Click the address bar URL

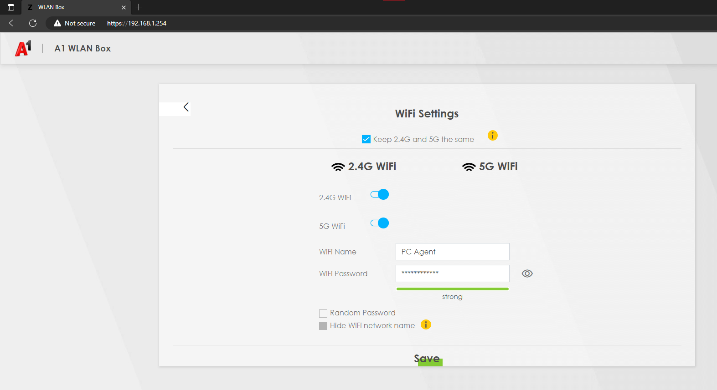137,23
